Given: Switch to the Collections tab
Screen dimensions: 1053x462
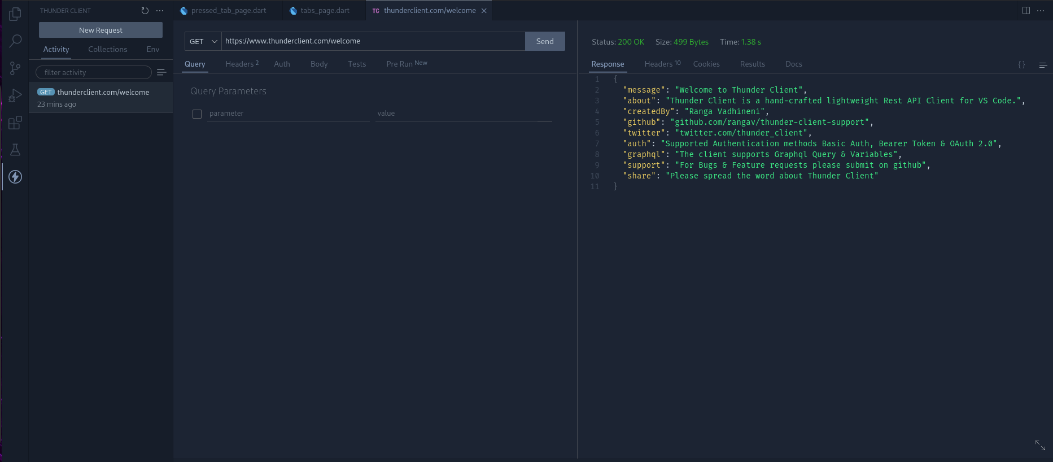Looking at the screenshot, I should (107, 50).
